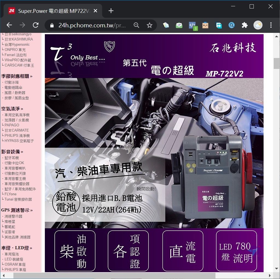Open 車用音響主機 link

(15, 179)
